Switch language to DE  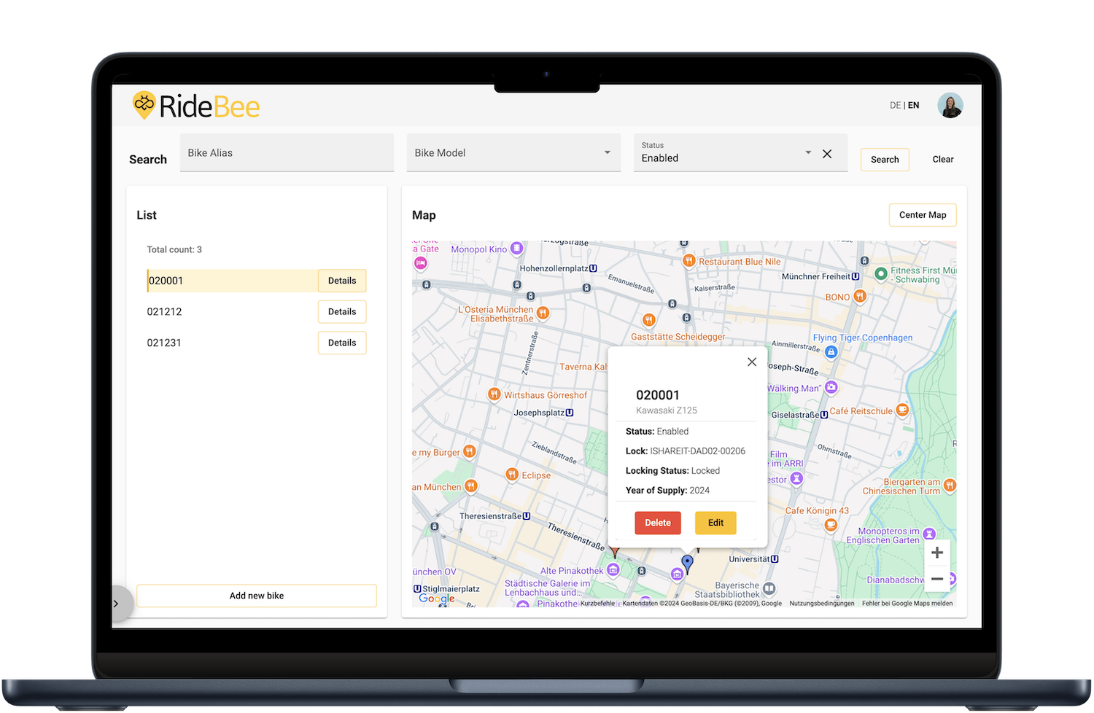pyautogui.click(x=895, y=106)
